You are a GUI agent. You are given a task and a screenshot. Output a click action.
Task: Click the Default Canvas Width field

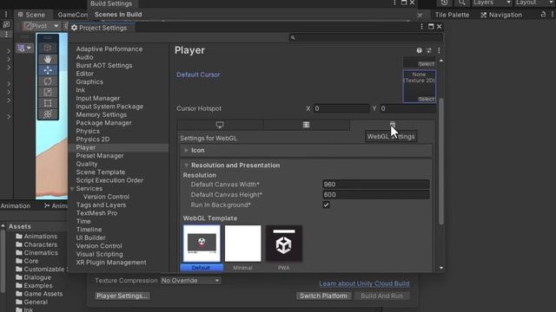coord(376,185)
